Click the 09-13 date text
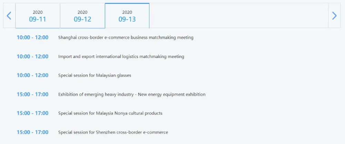 127,19
